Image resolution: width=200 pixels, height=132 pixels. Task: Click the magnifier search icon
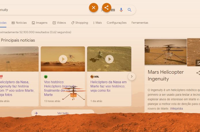(x=129, y=10)
